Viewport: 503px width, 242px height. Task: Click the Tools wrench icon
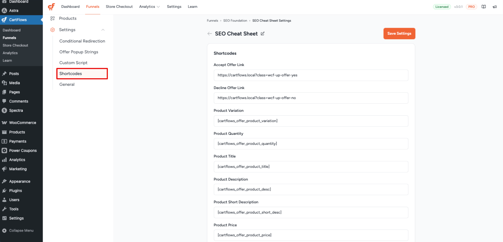pyautogui.click(x=4, y=209)
